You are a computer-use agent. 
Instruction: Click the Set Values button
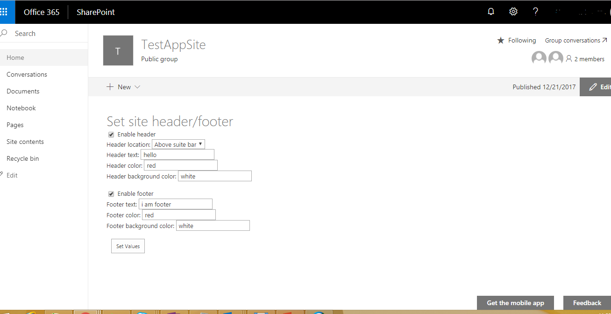128,246
